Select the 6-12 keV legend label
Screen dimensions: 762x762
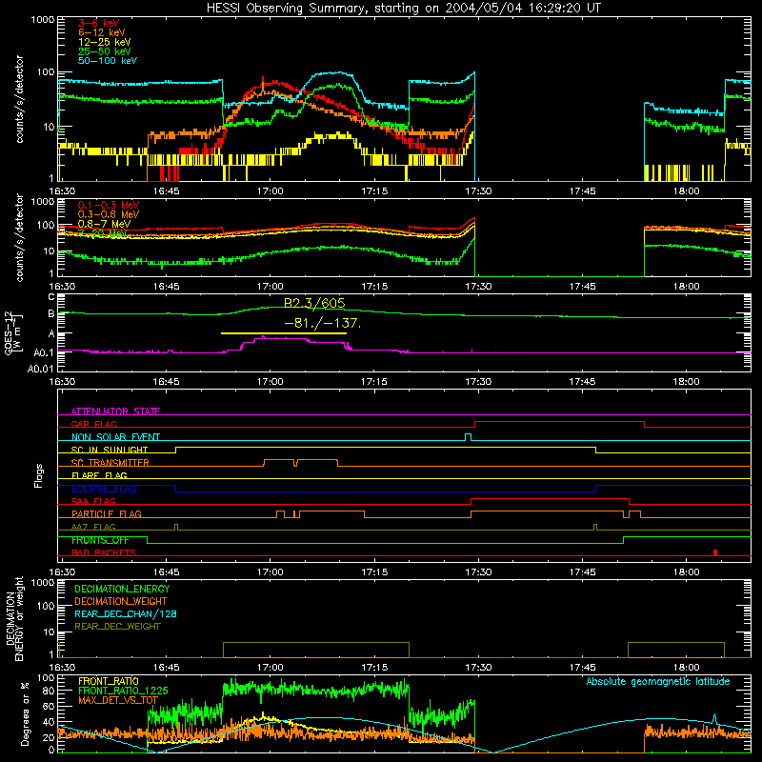click(x=101, y=32)
